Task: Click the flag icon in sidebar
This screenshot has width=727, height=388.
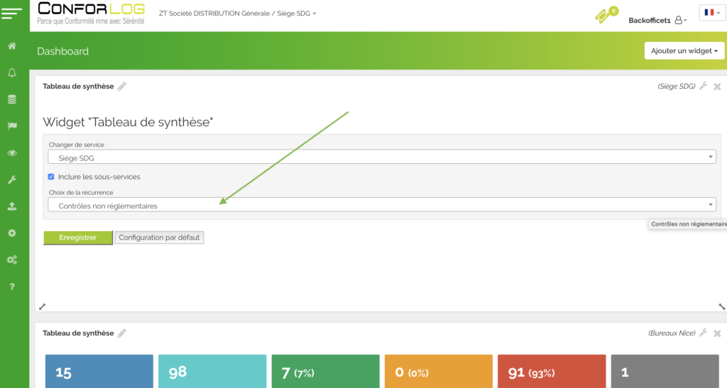Action: (12, 126)
